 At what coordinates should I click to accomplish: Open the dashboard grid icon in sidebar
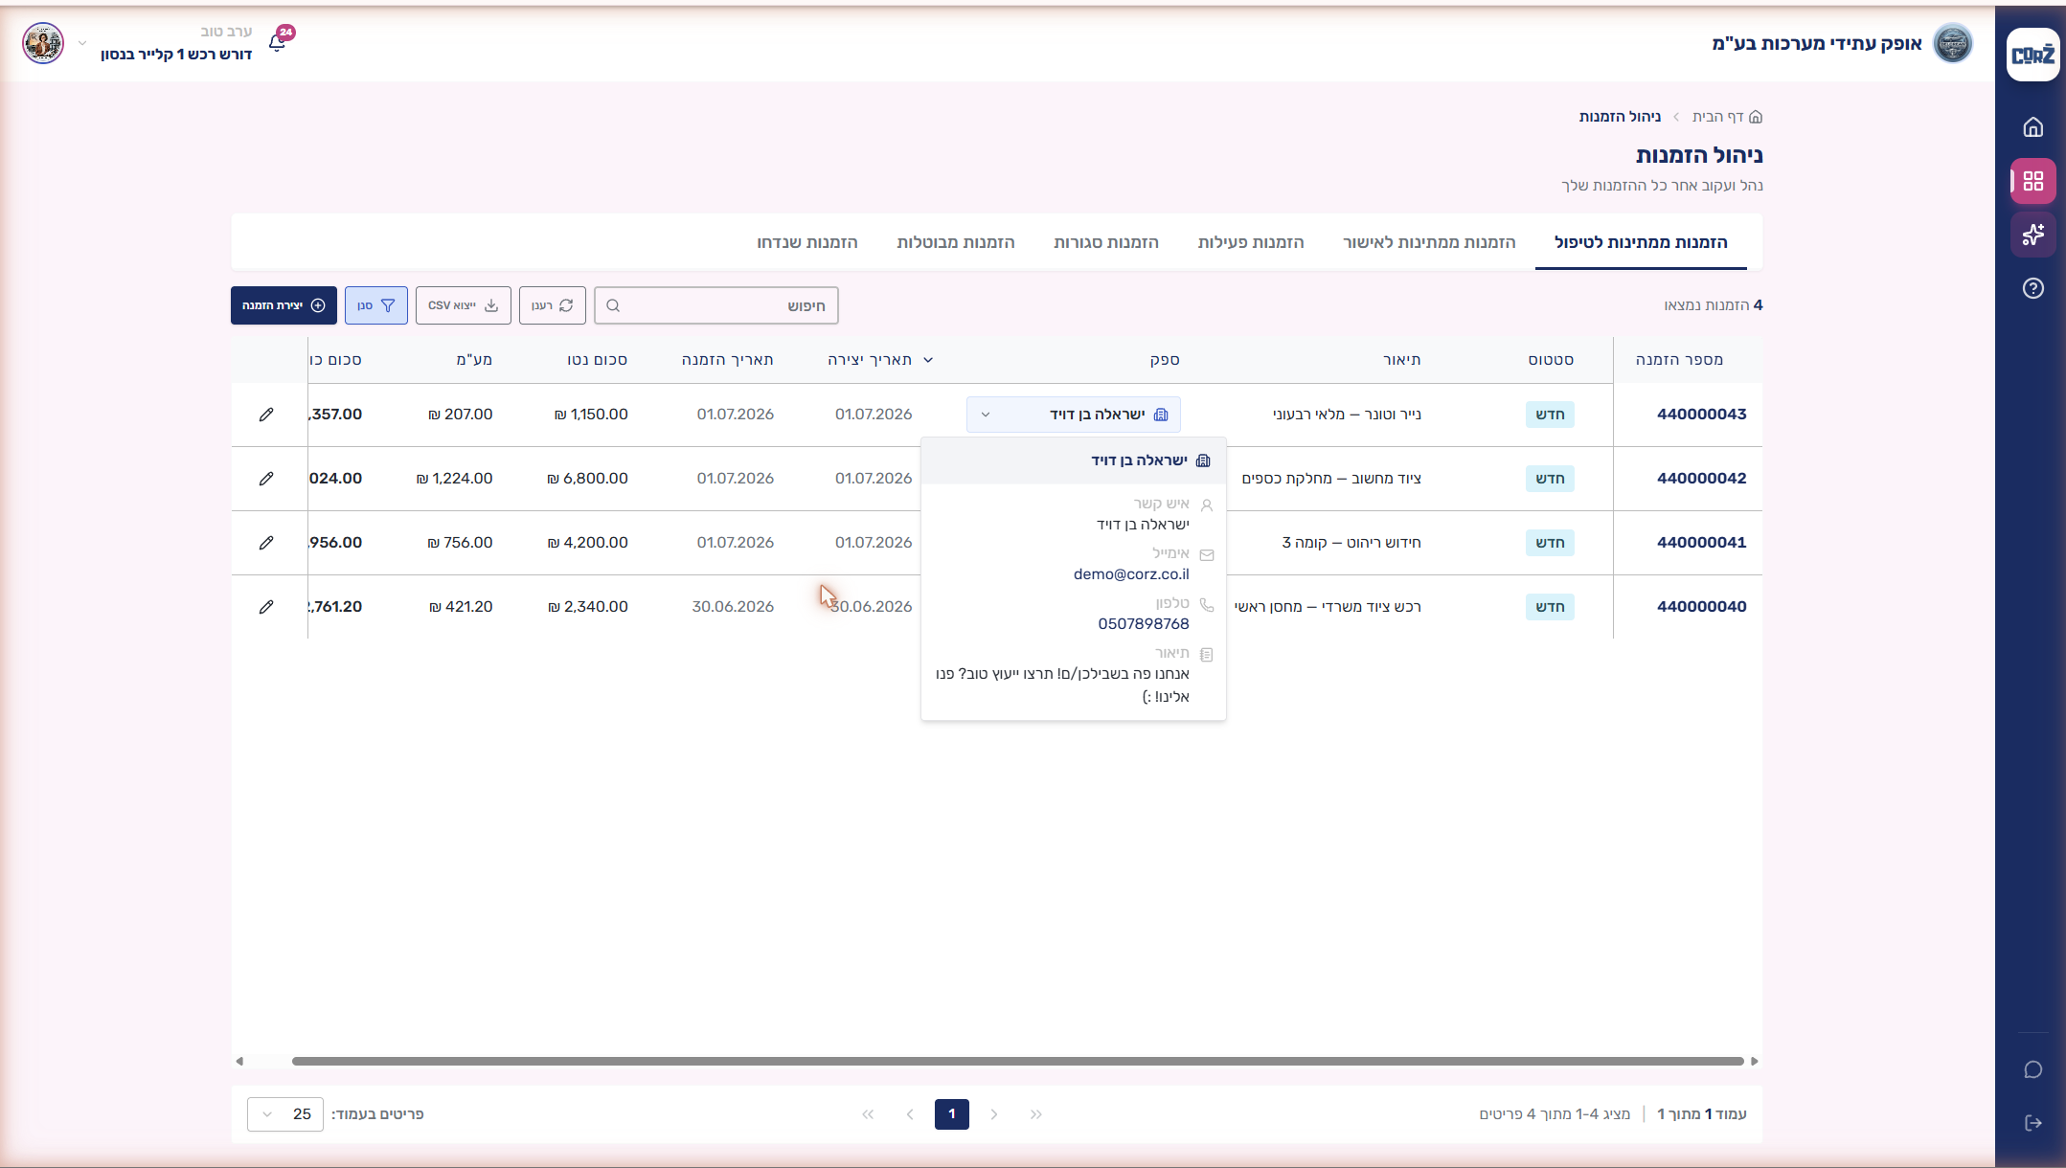tap(2032, 181)
